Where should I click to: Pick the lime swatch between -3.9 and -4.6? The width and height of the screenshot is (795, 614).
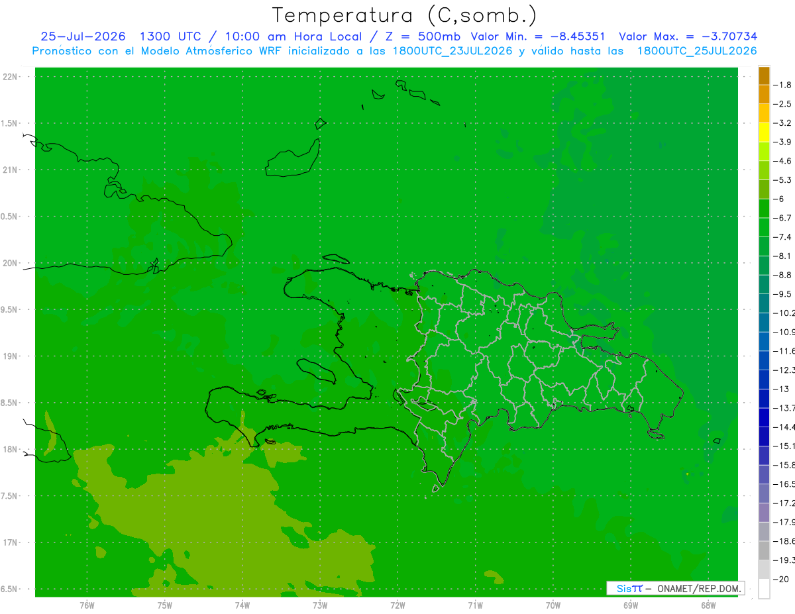click(764, 152)
